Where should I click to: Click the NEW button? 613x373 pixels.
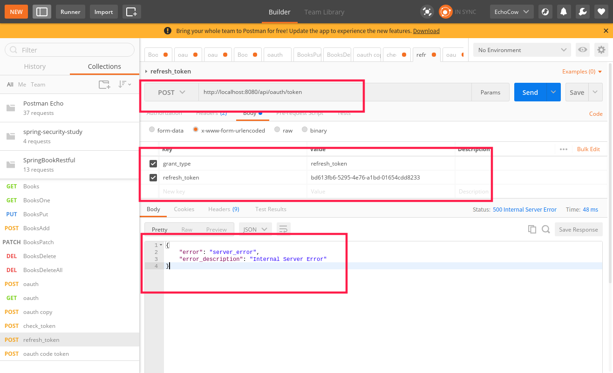[x=16, y=12]
